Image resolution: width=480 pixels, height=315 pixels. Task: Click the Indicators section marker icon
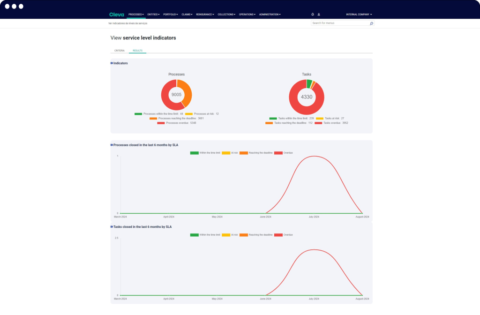tap(112, 63)
